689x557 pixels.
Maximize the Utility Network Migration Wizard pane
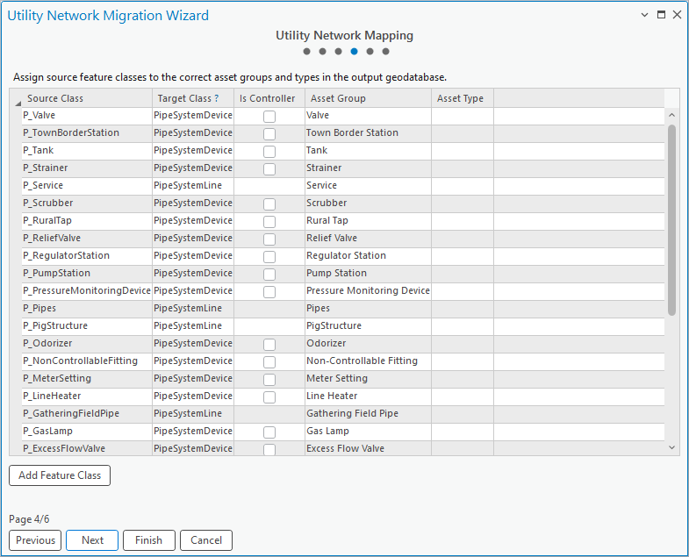[x=661, y=15]
